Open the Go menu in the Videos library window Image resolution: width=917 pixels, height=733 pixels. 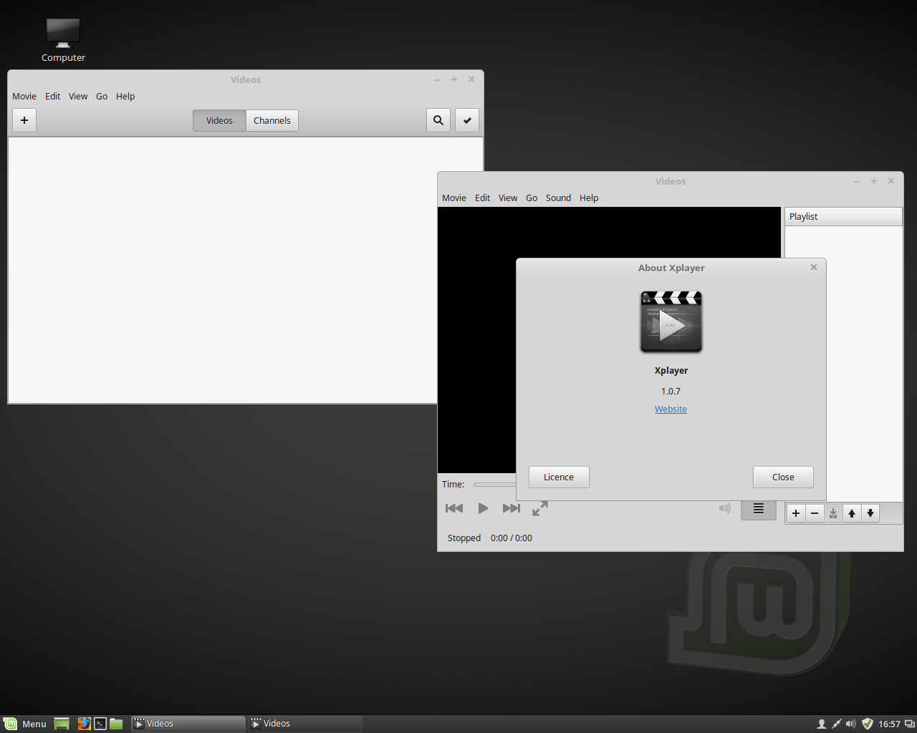pos(102,97)
